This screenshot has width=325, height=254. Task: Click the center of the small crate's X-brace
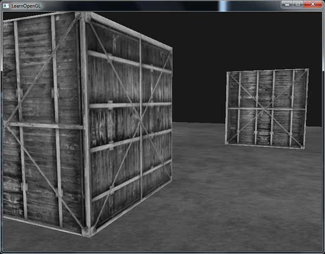coord(266,108)
